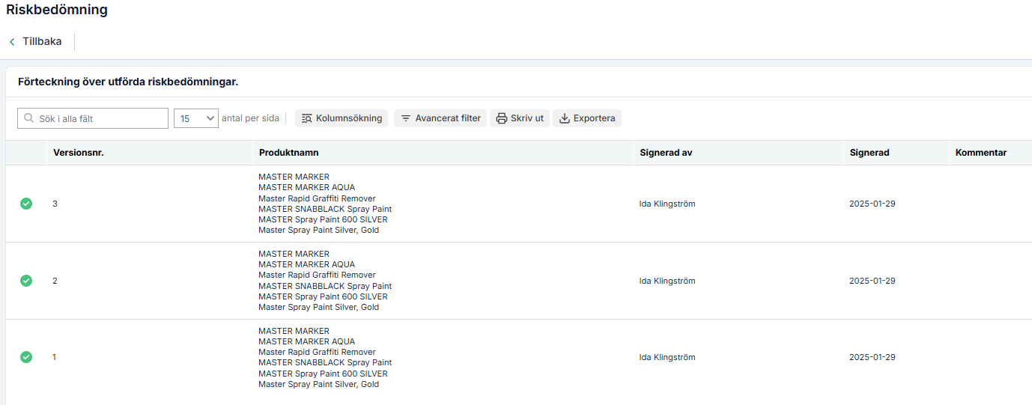Click the magnifier icon in search field
This screenshot has height=405, width=1032.
pyautogui.click(x=29, y=118)
